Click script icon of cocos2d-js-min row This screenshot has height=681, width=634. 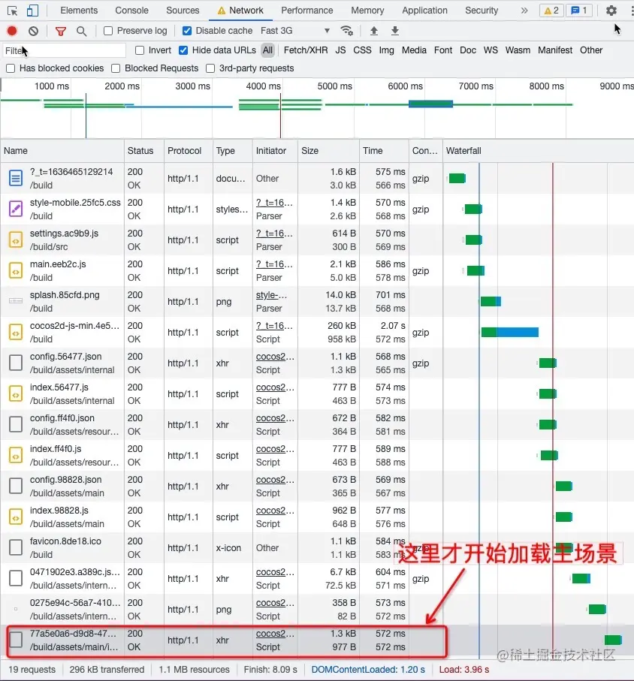16,333
